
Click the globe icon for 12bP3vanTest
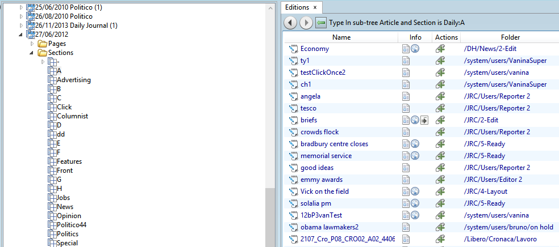[415, 215]
